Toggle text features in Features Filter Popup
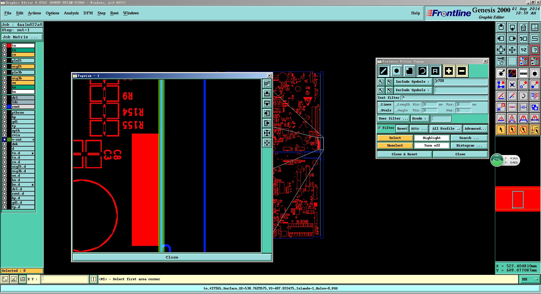This screenshot has height=294, width=541. tap(435, 71)
